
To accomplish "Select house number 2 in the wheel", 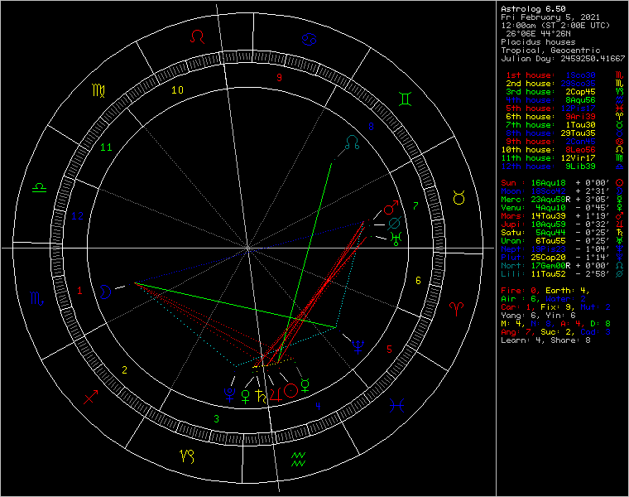I will (x=124, y=369).
